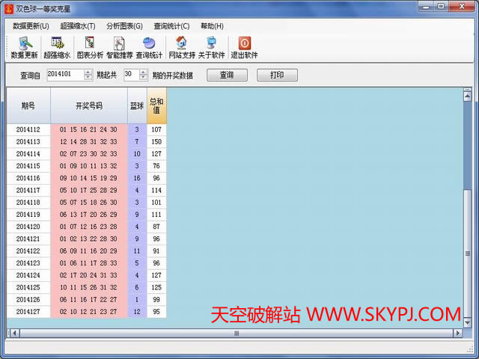479x359 pixels.
Task: Open 网站支持 home icon
Action: point(181,48)
